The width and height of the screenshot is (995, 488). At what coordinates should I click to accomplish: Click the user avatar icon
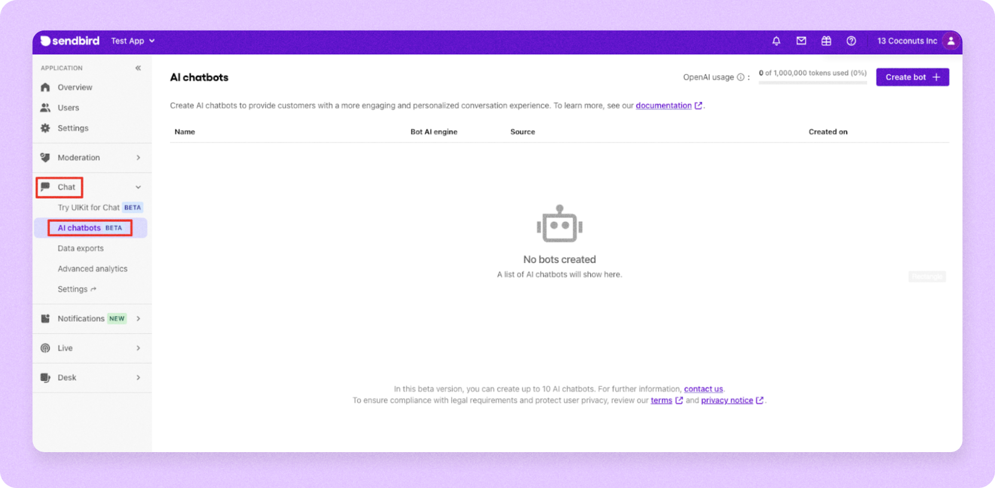tap(951, 41)
